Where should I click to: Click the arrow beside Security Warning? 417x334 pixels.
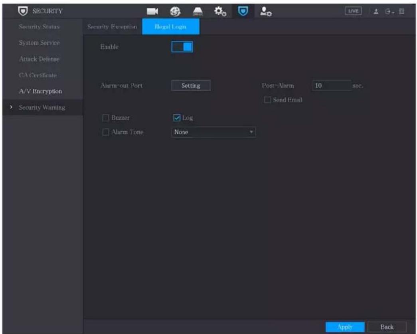pyautogui.click(x=11, y=107)
